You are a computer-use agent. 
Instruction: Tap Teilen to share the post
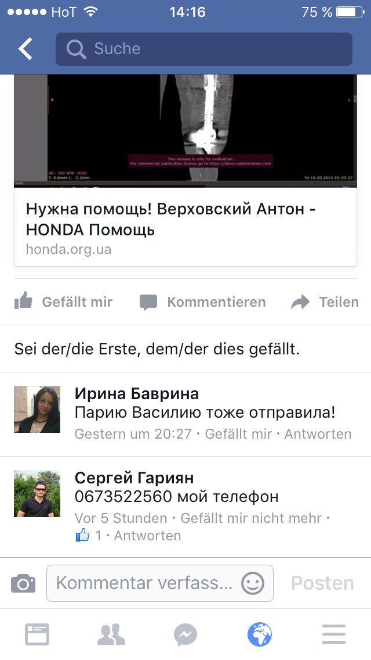(325, 302)
